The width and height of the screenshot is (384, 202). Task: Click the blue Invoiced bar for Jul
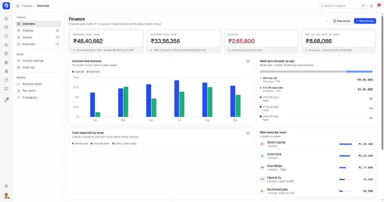(x=177, y=98)
